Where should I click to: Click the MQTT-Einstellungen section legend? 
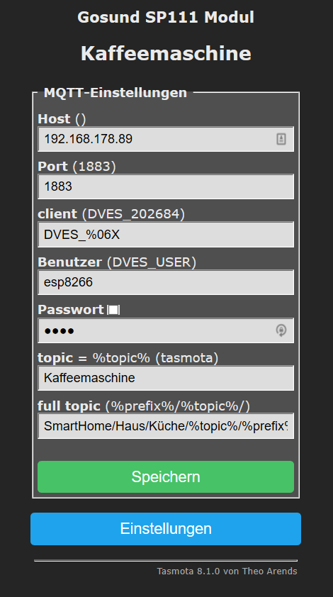[x=115, y=92]
